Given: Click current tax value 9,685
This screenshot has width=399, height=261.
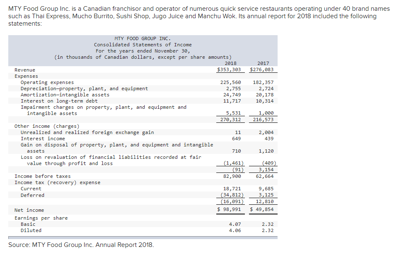Looking at the screenshot, I should coord(266,189).
